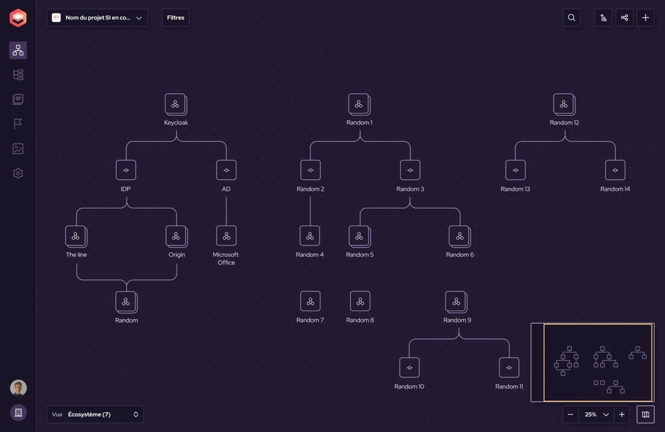
Task: Click the zoom out minus button
Action: (571, 414)
